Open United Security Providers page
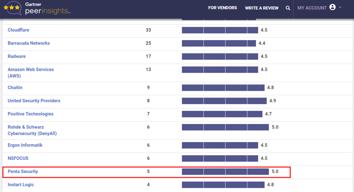Screen dimensions: 354x192 (x=34, y=101)
